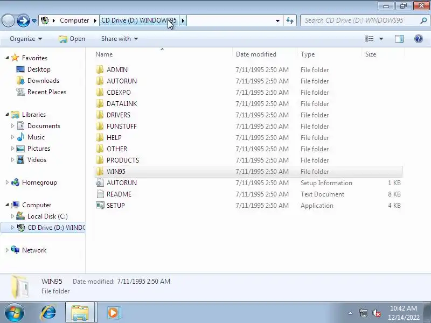Open recent pages dropdown beside Forward button
Image resolution: width=431 pixels, height=323 pixels.
click(34, 20)
